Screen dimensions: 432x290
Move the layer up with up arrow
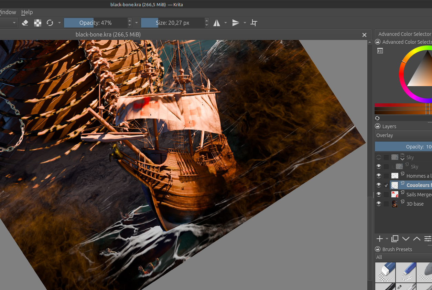click(417, 239)
